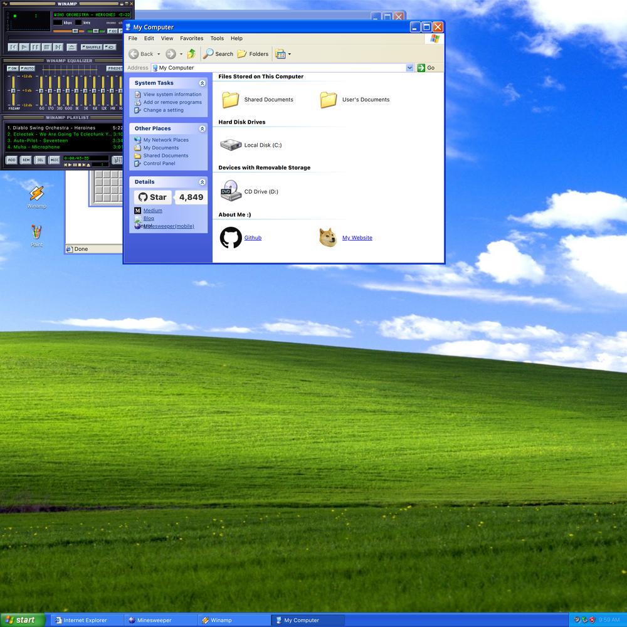627x627 pixels.
Task: Open the Help menu
Action: pos(236,38)
